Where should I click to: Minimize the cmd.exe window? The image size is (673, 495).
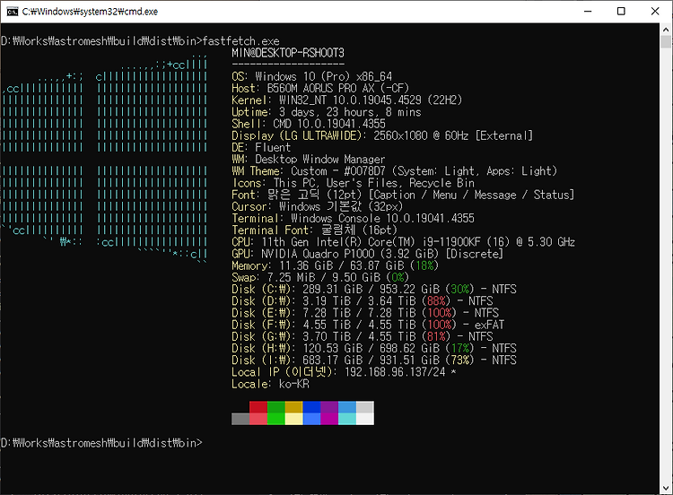pos(588,11)
